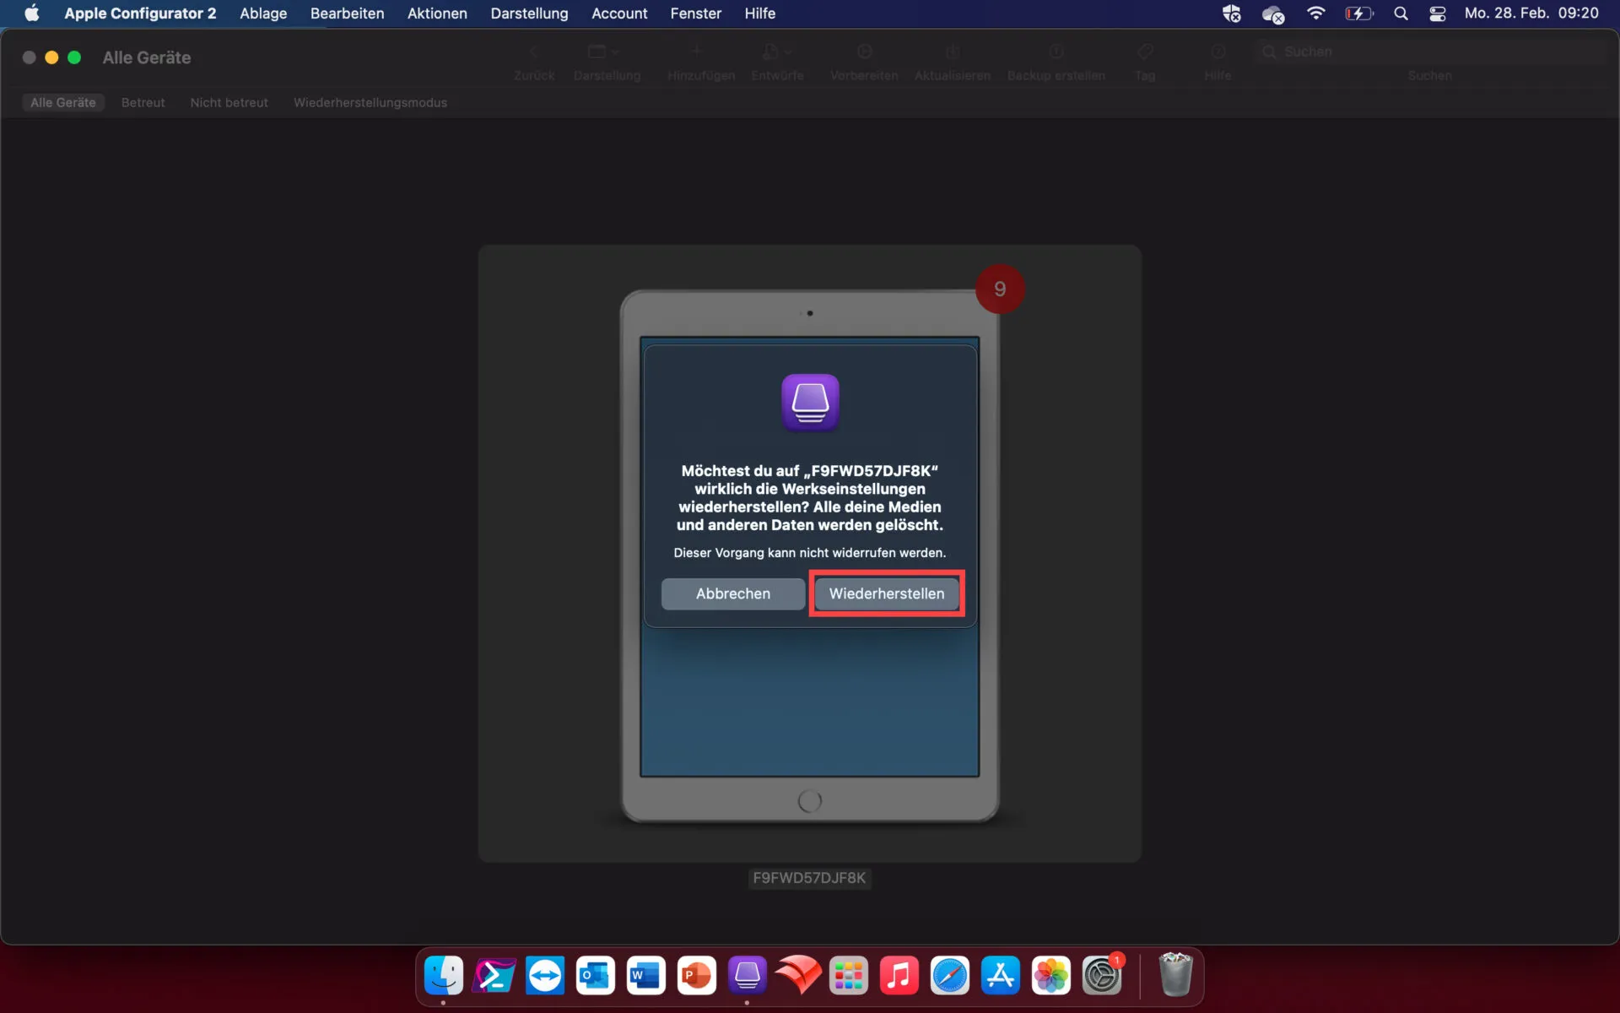Click the battery status icon
This screenshot has height=1013, width=1620.
(x=1359, y=14)
